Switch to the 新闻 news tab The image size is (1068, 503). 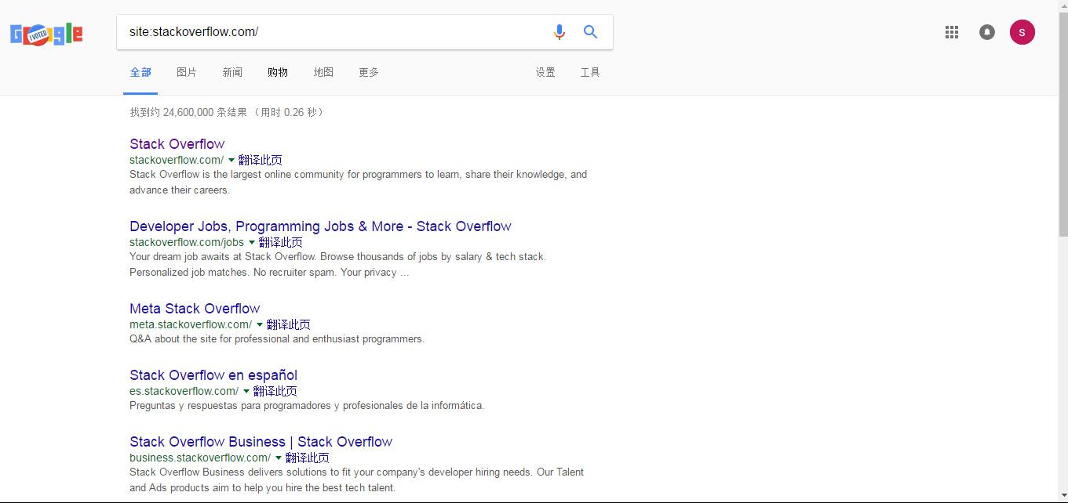pos(232,72)
